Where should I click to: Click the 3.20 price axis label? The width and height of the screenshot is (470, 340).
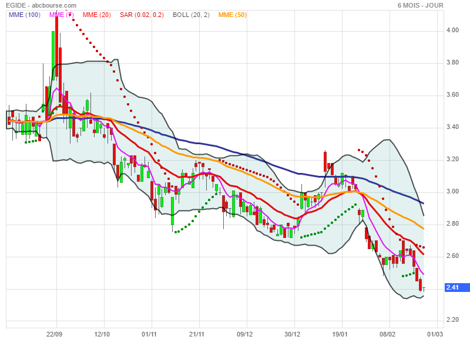(452, 159)
